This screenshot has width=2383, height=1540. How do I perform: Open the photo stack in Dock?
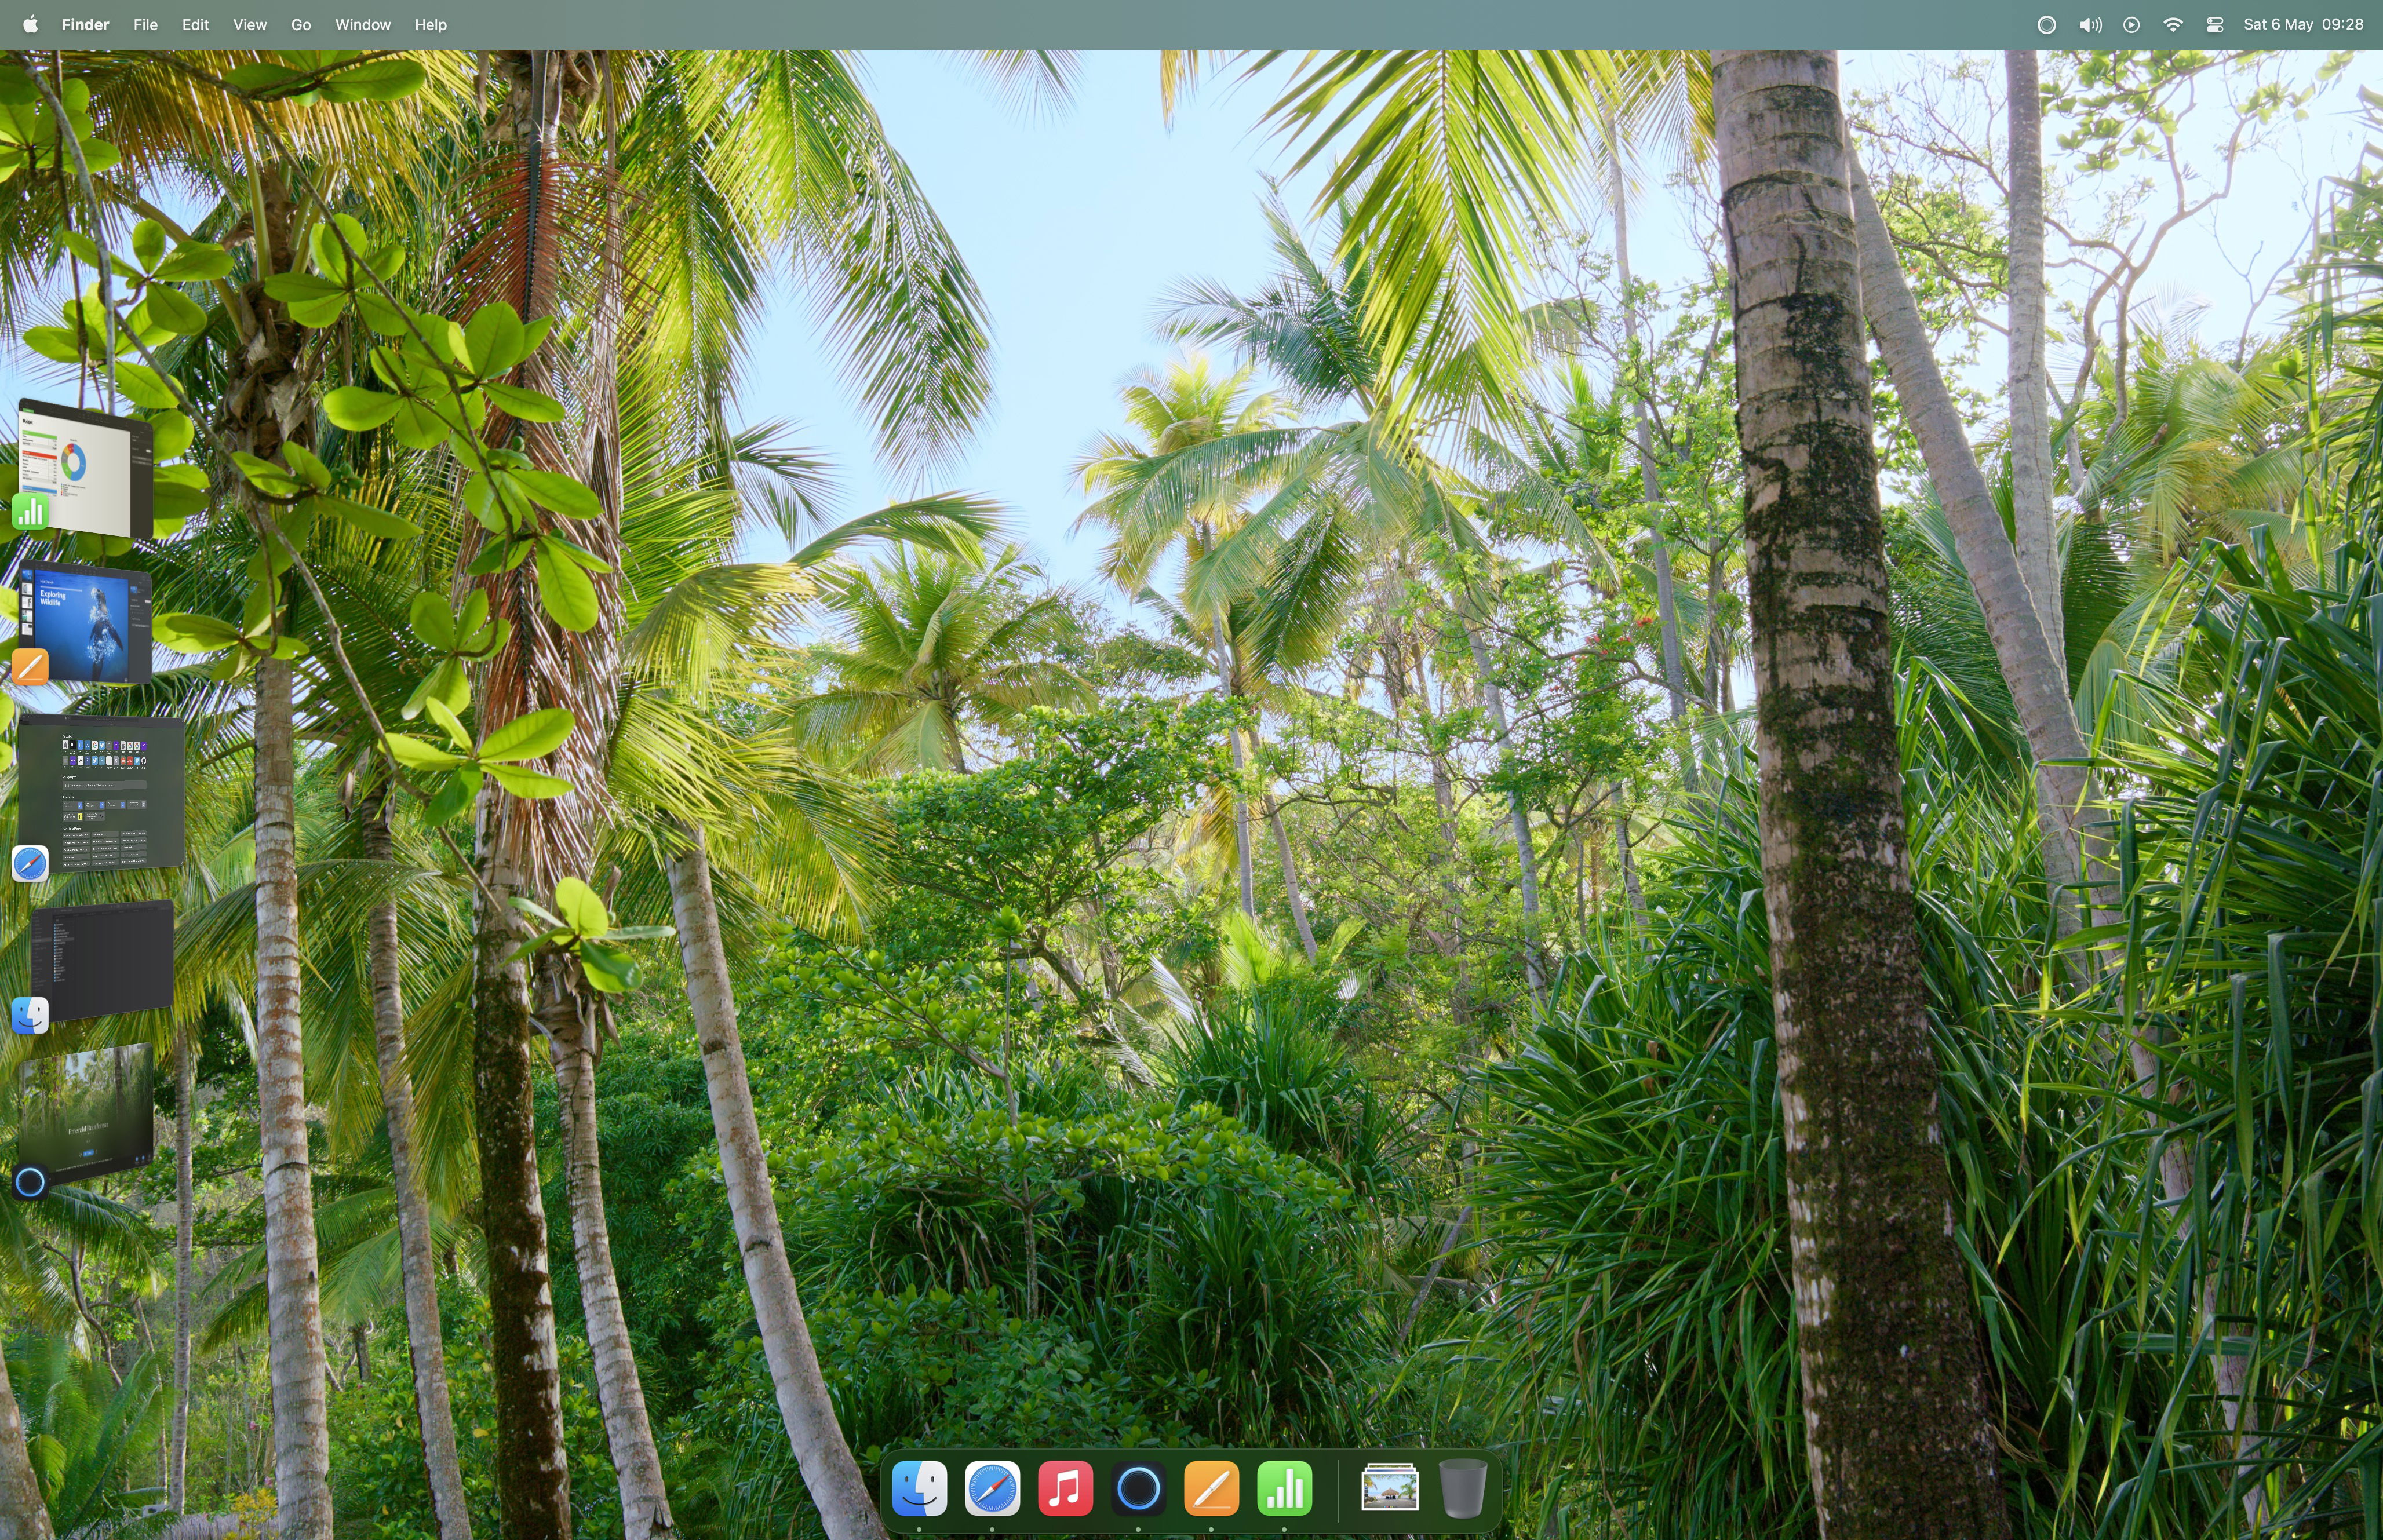coord(1389,1488)
